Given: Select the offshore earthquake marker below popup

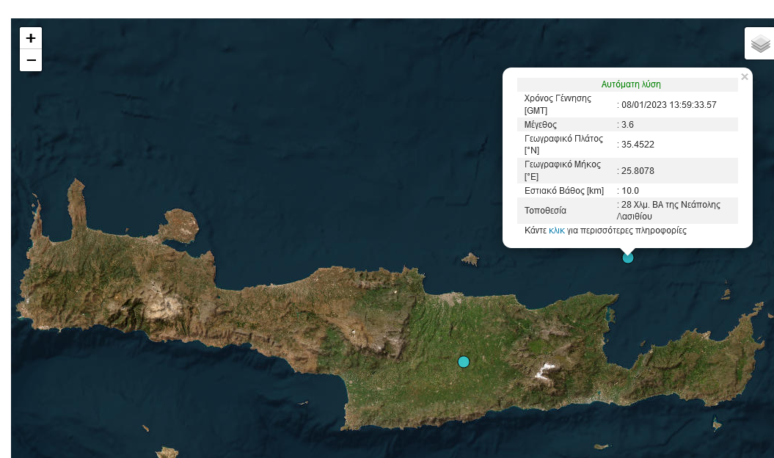Looking at the screenshot, I should [627, 258].
